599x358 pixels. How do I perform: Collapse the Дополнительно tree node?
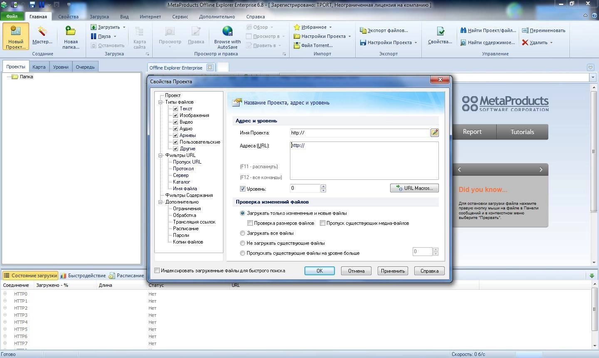tap(161, 202)
